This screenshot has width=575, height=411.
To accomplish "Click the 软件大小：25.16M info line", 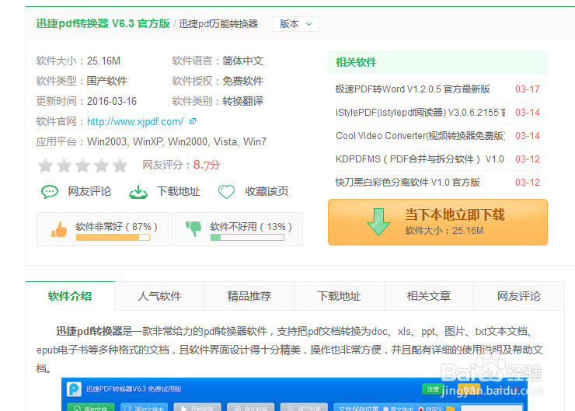I will click(78, 61).
